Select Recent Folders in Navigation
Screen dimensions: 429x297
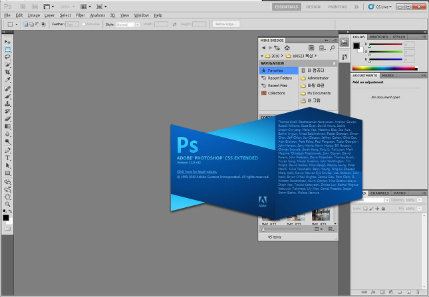(279, 78)
